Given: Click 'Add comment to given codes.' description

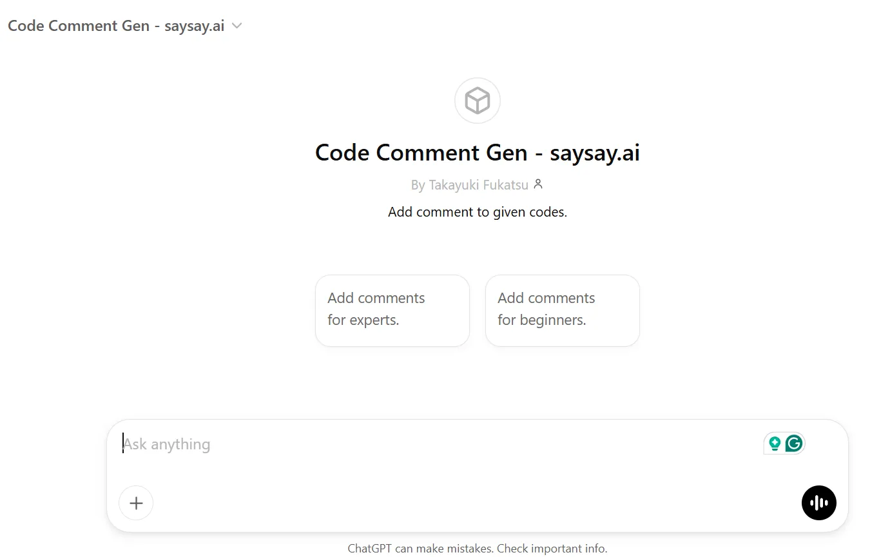Looking at the screenshot, I should pyautogui.click(x=478, y=212).
